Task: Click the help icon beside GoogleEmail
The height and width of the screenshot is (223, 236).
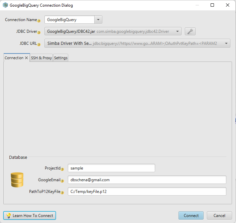Action: [62, 181]
